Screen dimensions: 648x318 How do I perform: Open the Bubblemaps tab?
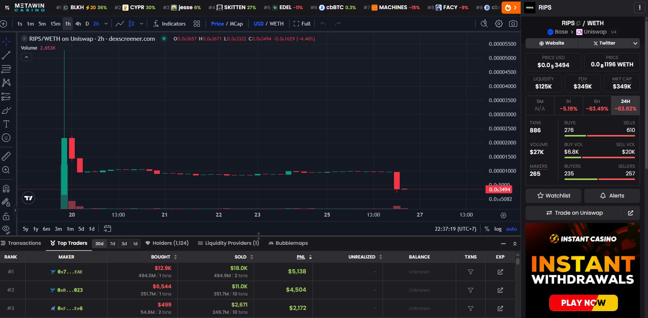(288, 243)
